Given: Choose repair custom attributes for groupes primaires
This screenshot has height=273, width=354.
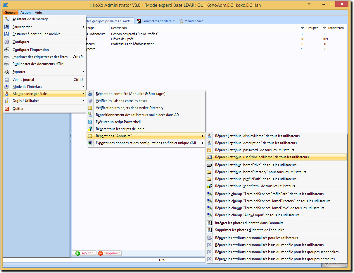Looking at the screenshot, I should (x=276, y=259).
